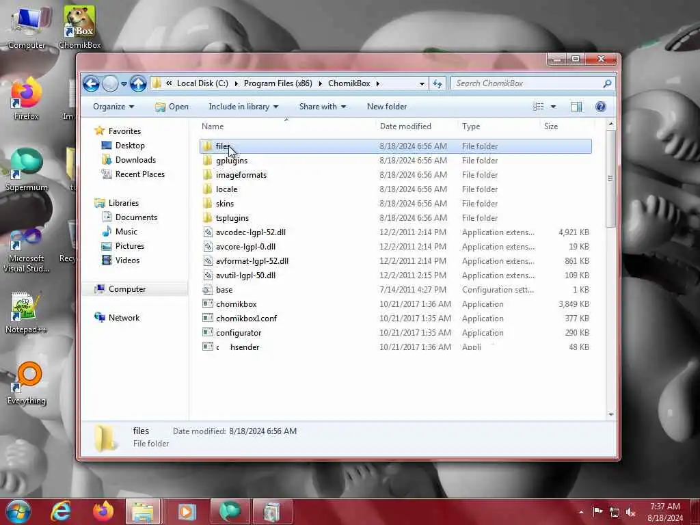This screenshot has width=700, height=525.
Task: Open Firefox from the taskbar
Action: coord(103,511)
